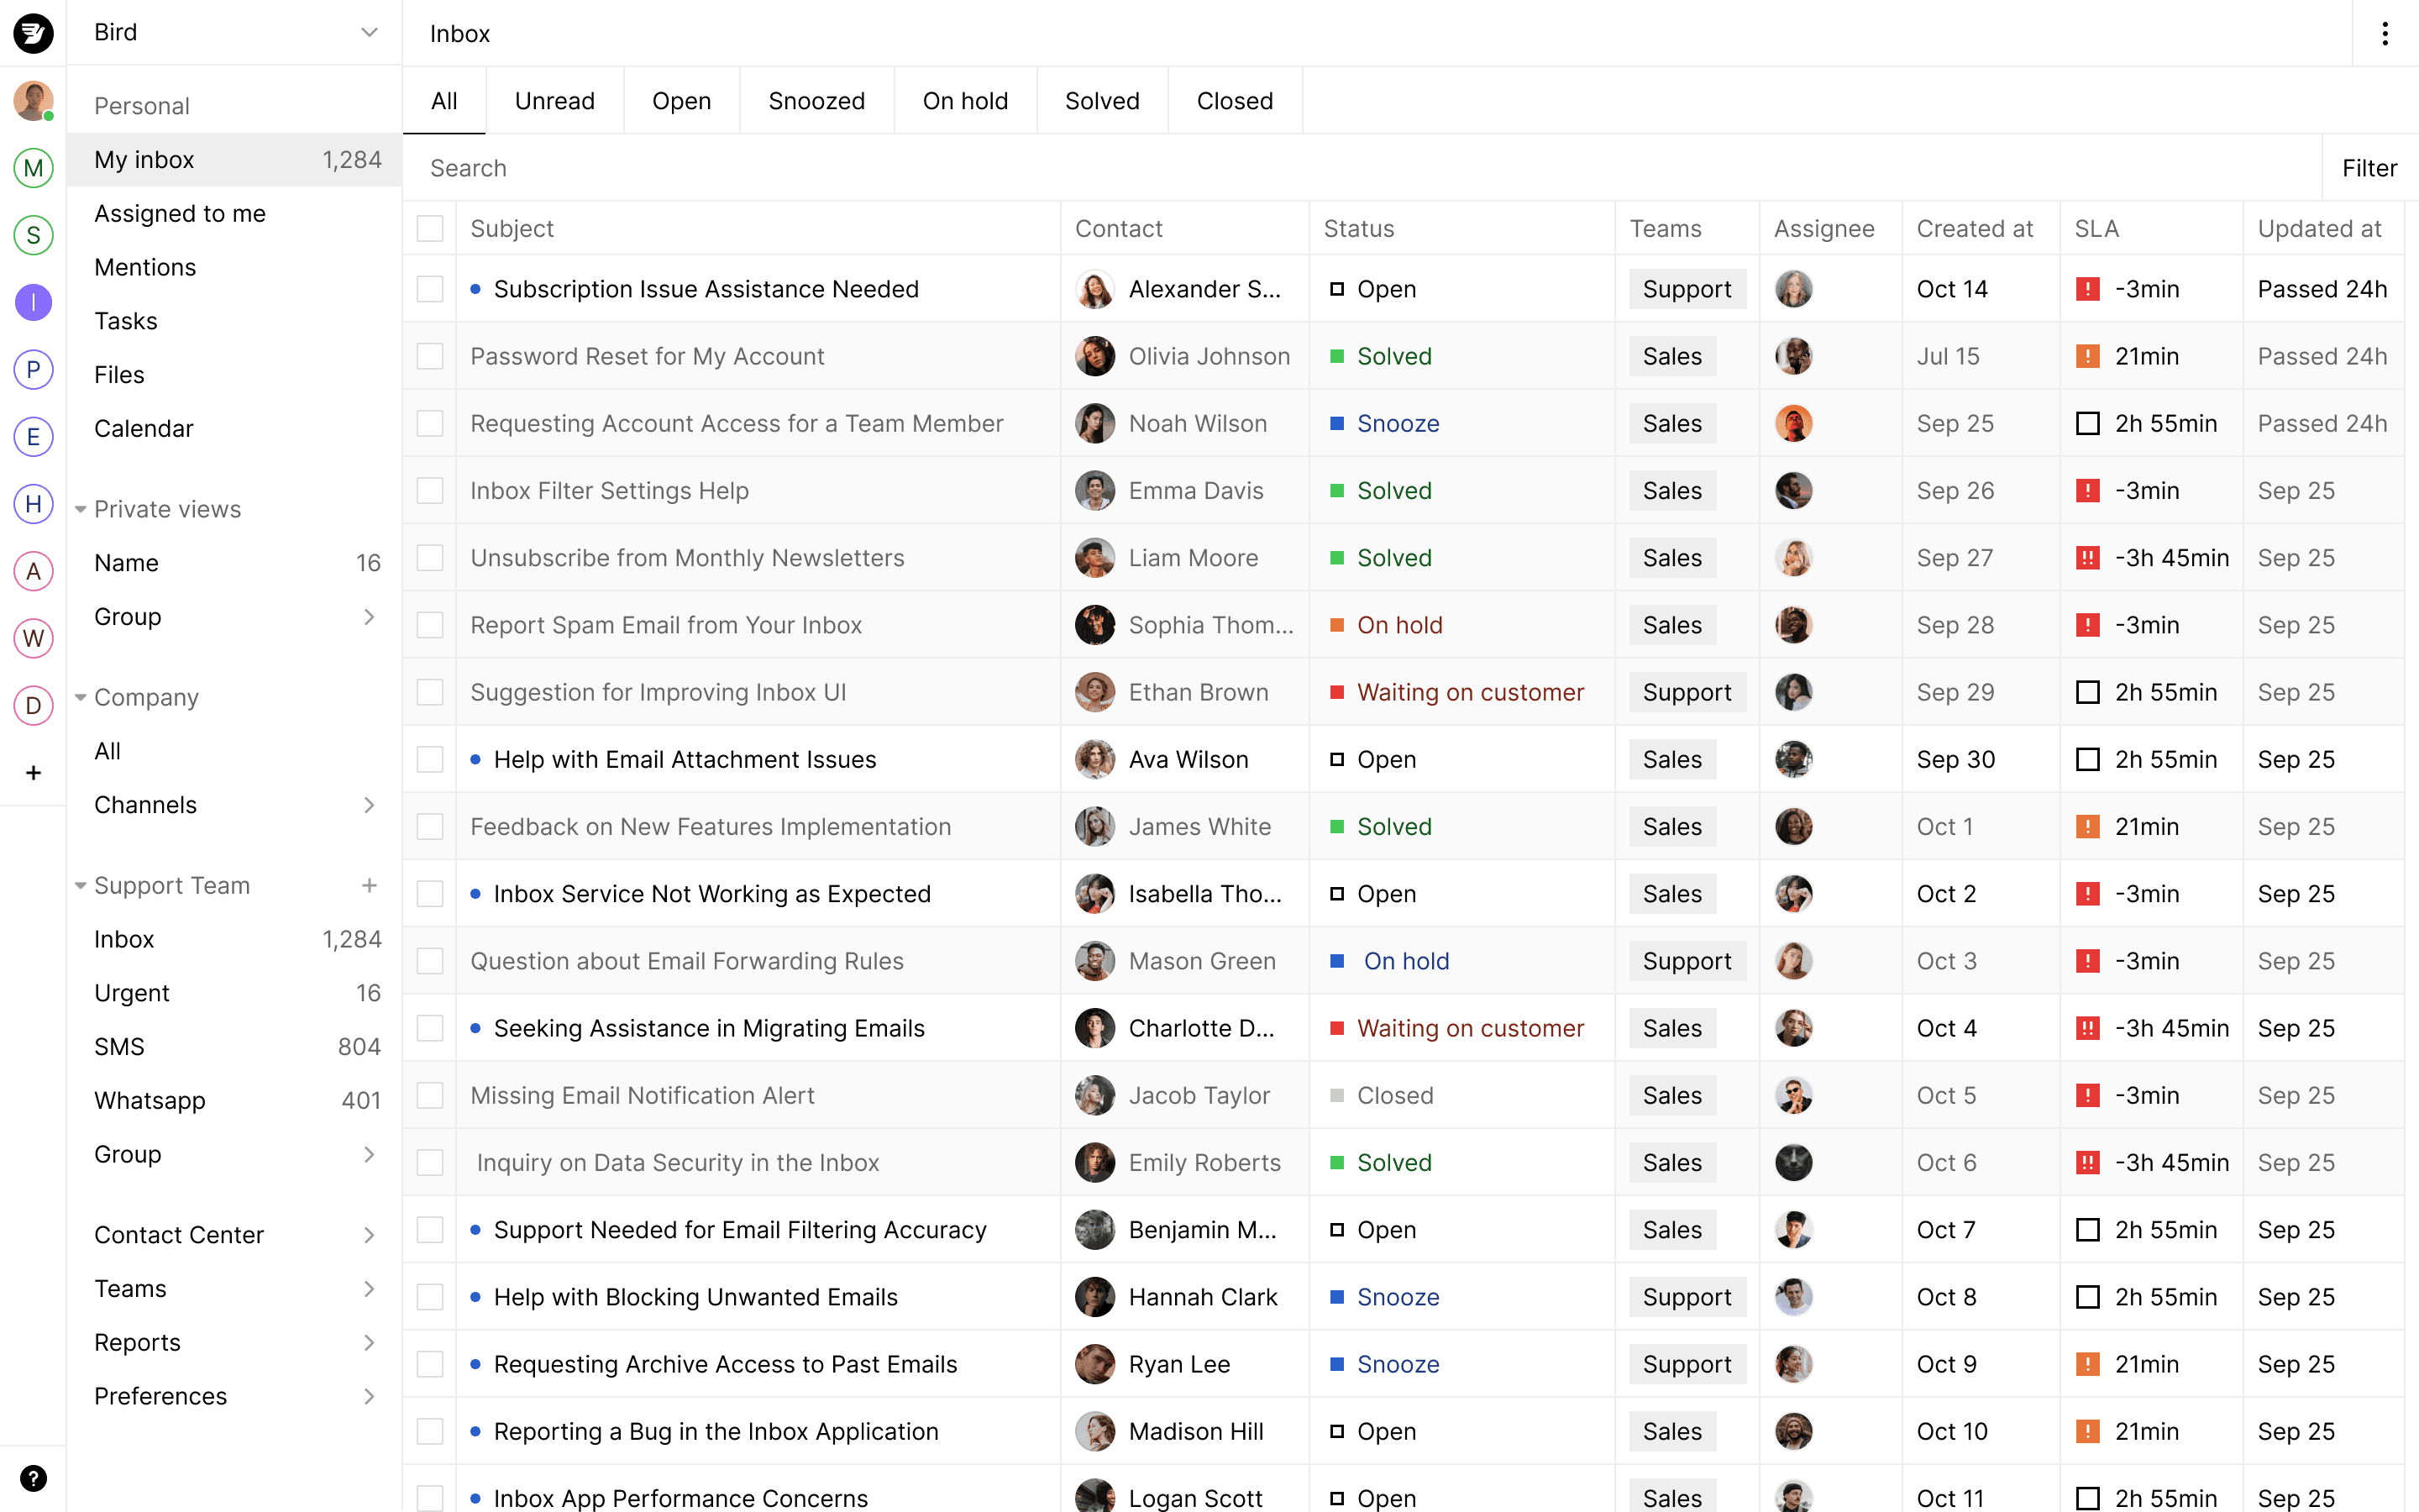Screen dimensions: 2419x1512
Task: Select checkbox for Reporting a Bug row
Action: click(430, 1431)
